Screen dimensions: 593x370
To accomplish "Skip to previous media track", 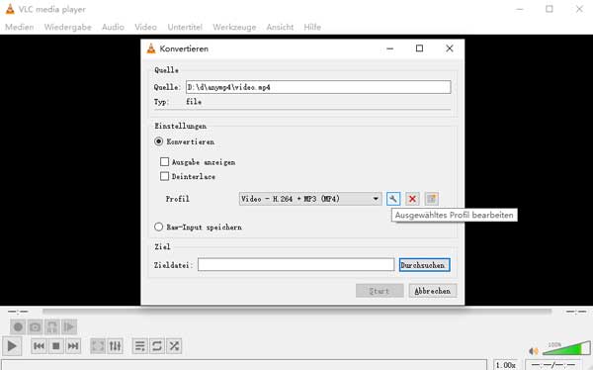I will (39, 346).
